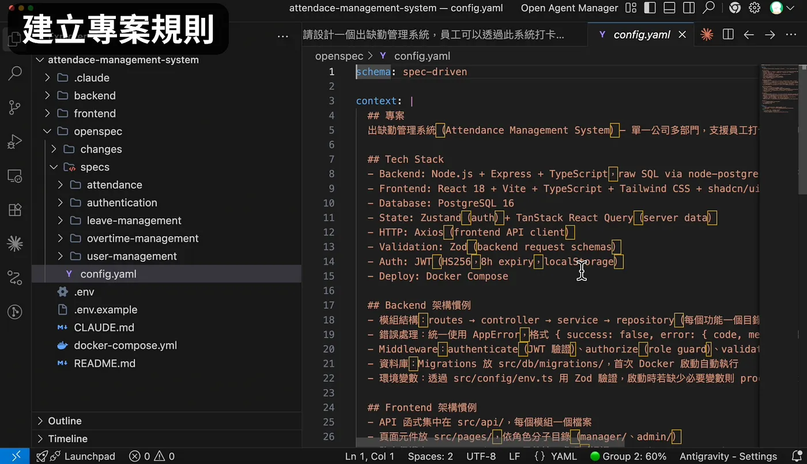
Task: Go back with the left arrow
Action: coord(749,35)
